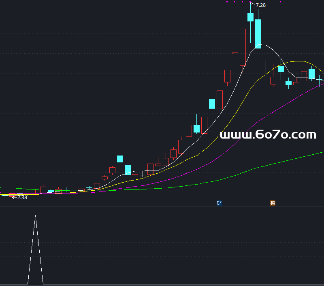This screenshot has height=286, width=324.
Task: Click the small red doji left of tallest red candle
Action: [235, 53]
